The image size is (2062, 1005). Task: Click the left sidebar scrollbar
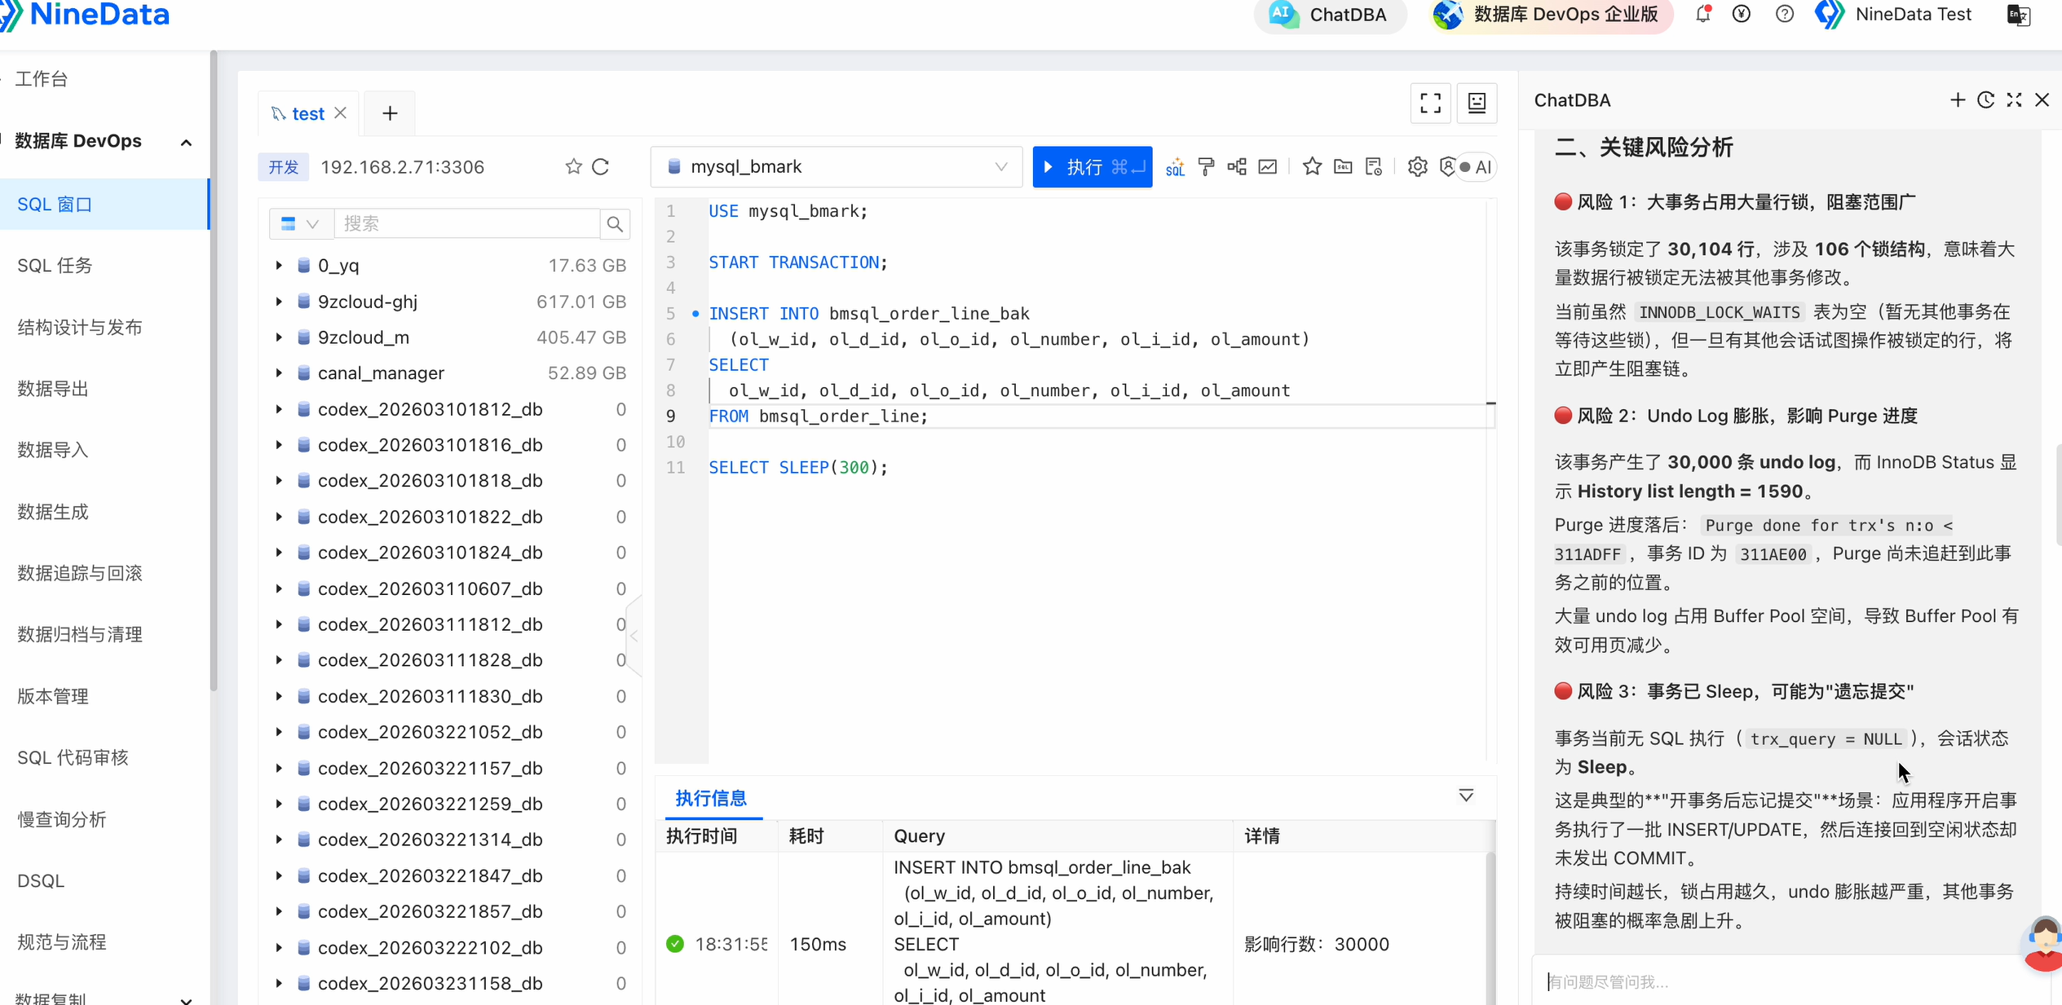pos(214,370)
